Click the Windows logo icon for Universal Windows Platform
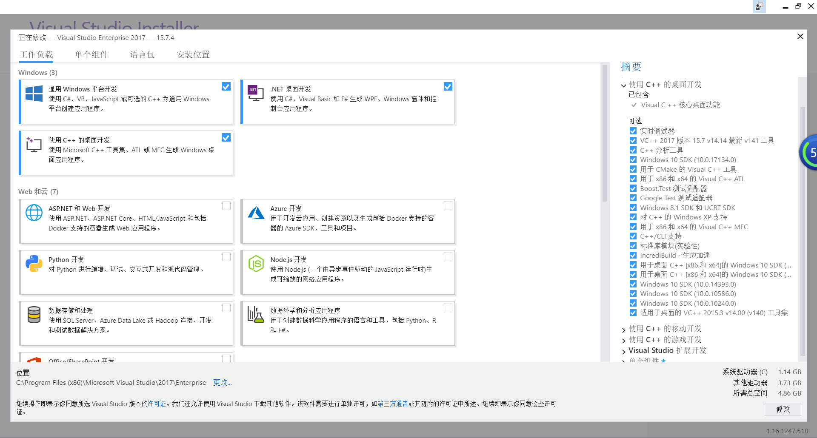The width and height of the screenshot is (817, 438). coord(34,94)
